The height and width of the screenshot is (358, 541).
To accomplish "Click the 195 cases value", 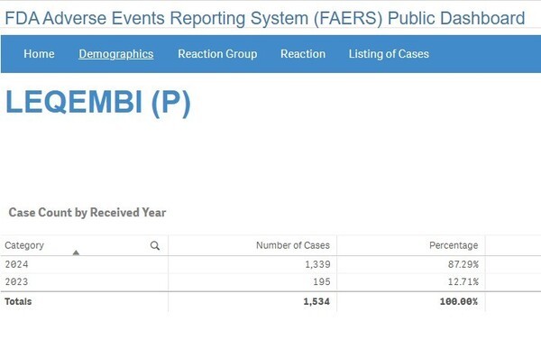I will tap(322, 281).
